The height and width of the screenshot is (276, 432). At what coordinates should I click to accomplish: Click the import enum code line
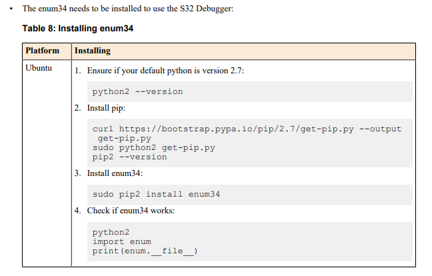coord(121,241)
